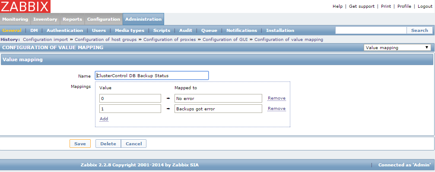Go to Configuration of proxies history link
Viewport: 435px width, 172px height.
point(169,40)
